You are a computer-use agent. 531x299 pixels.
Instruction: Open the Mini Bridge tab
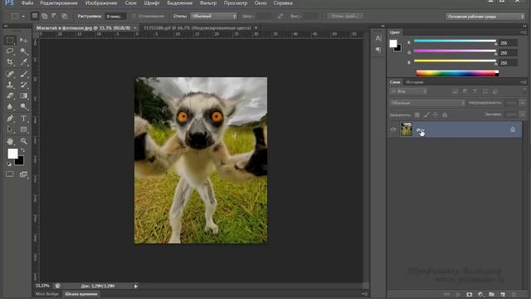click(x=47, y=294)
